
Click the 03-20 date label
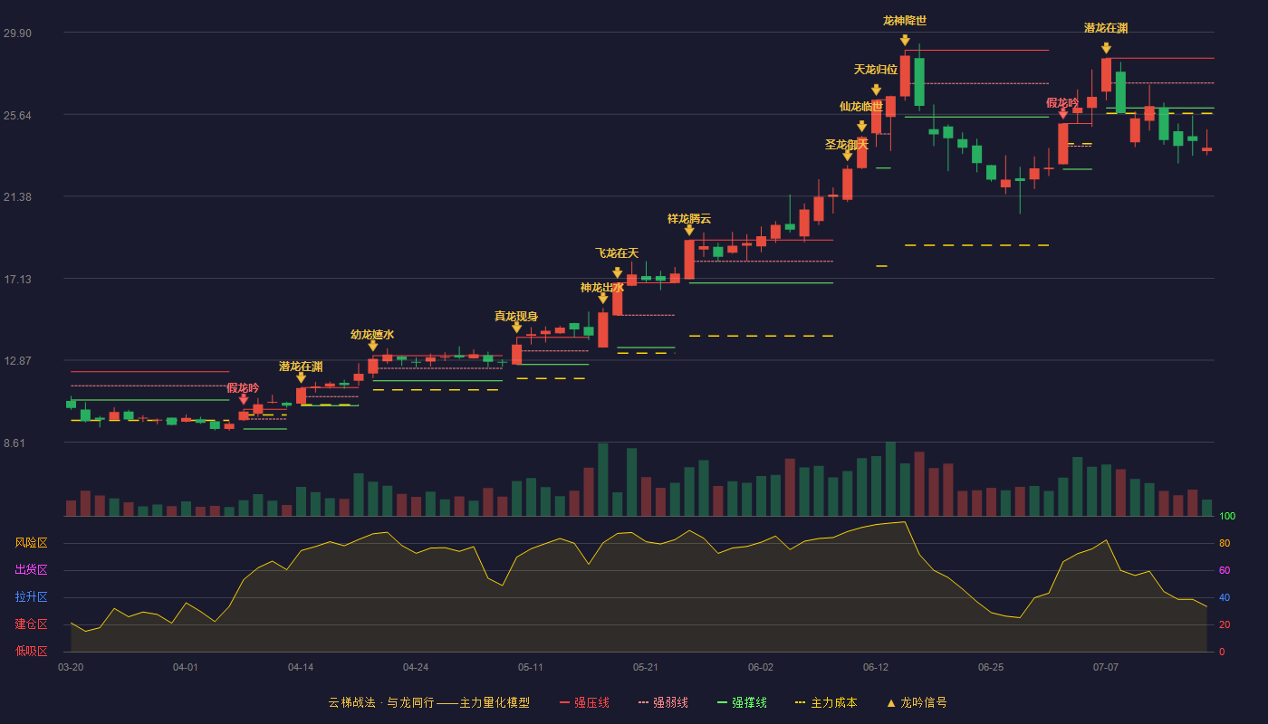pyautogui.click(x=71, y=667)
